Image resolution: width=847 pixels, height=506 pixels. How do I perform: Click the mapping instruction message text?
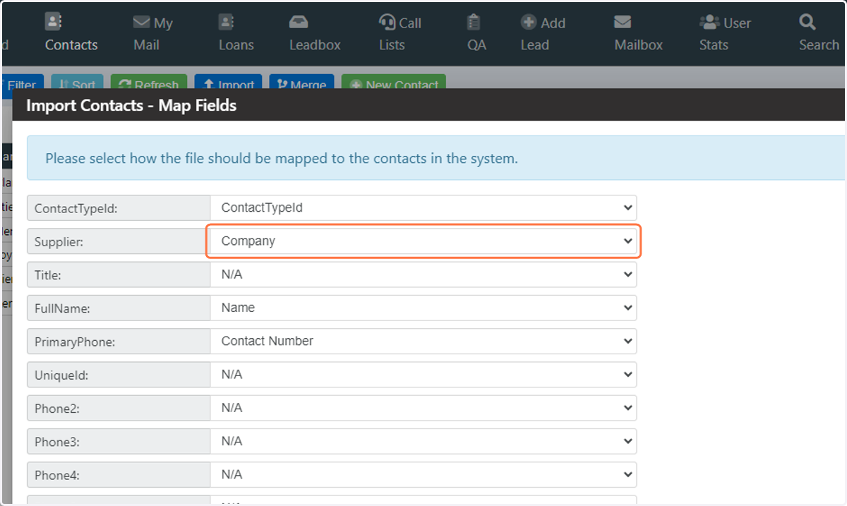(282, 158)
